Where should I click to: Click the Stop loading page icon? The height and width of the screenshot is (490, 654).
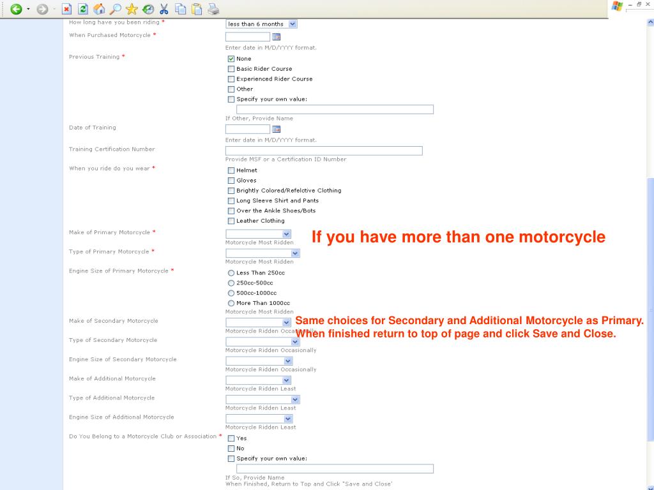pyautogui.click(x=66, y=9)
